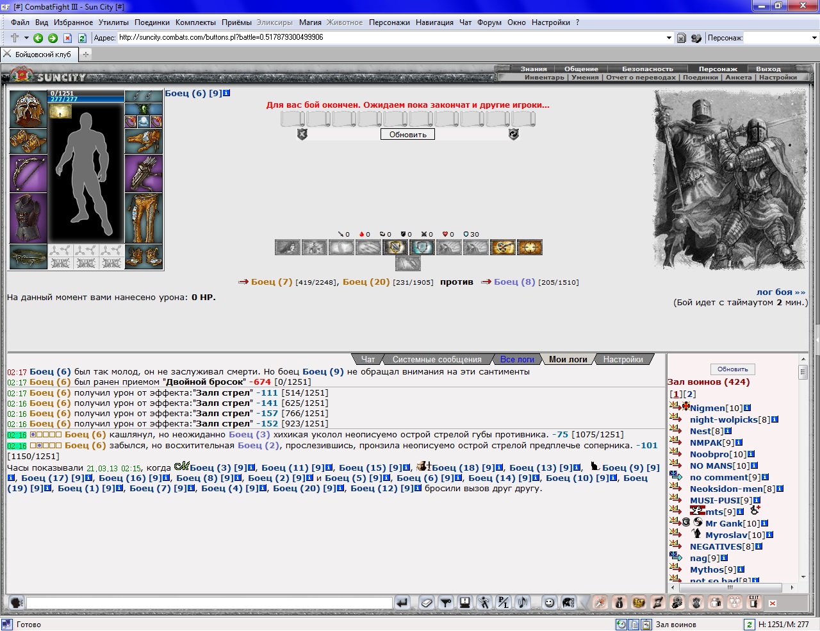The width and height of the screenshot is (820, 631).
Task: Send message with the enter arrow button
Action: point(402,603)
